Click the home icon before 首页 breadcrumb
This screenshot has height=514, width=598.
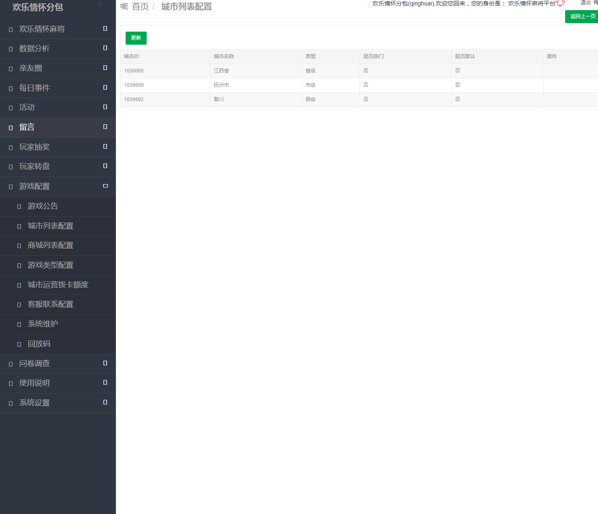point(124,7)
